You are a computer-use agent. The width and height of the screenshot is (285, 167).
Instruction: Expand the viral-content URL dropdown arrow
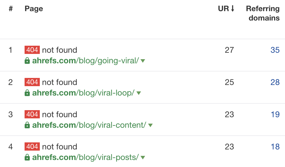tap(150, 125)
